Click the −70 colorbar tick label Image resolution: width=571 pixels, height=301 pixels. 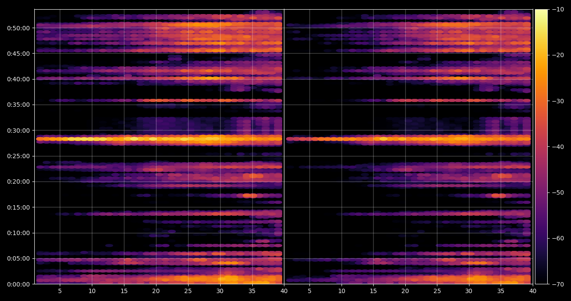[557, 284]
